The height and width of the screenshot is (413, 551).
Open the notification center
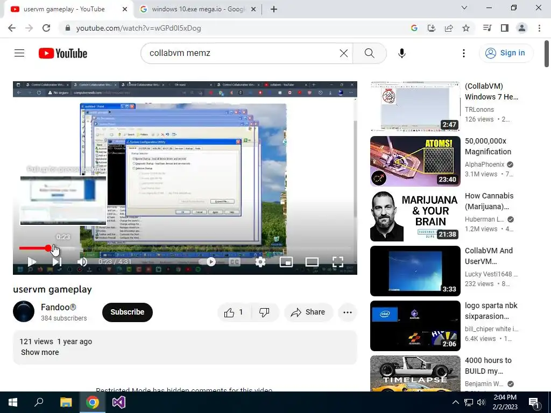(534, 402)
